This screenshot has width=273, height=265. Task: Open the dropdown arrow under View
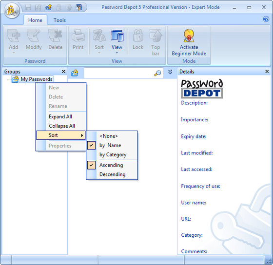pos(117,53)
